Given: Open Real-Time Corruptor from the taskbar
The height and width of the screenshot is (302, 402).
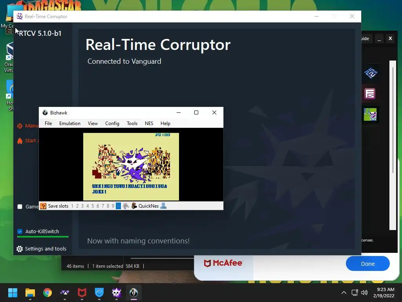Looking at the screenshot, I should coord(116,293).
